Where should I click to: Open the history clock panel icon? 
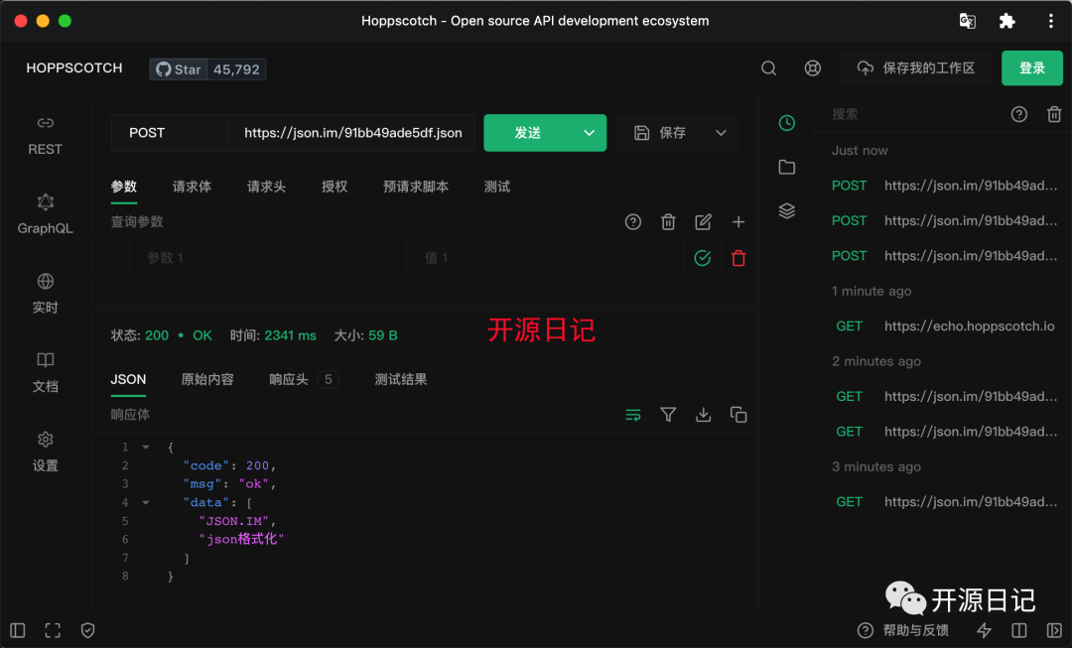(x=787, y=123)
